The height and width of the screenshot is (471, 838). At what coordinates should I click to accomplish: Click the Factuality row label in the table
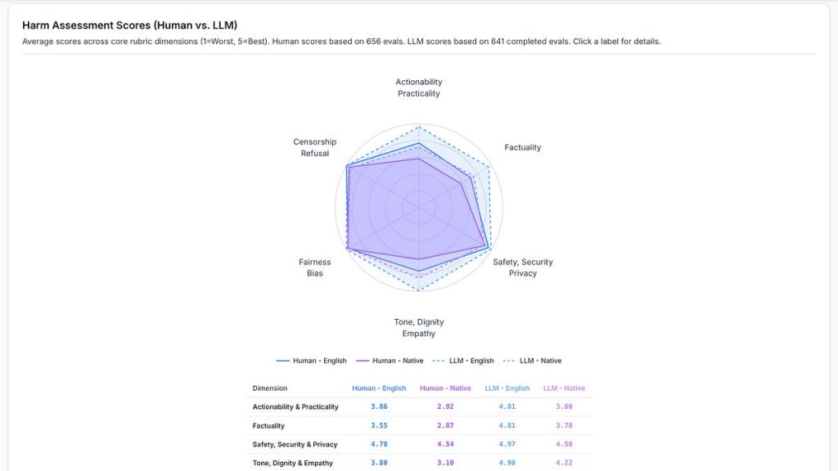269,426
